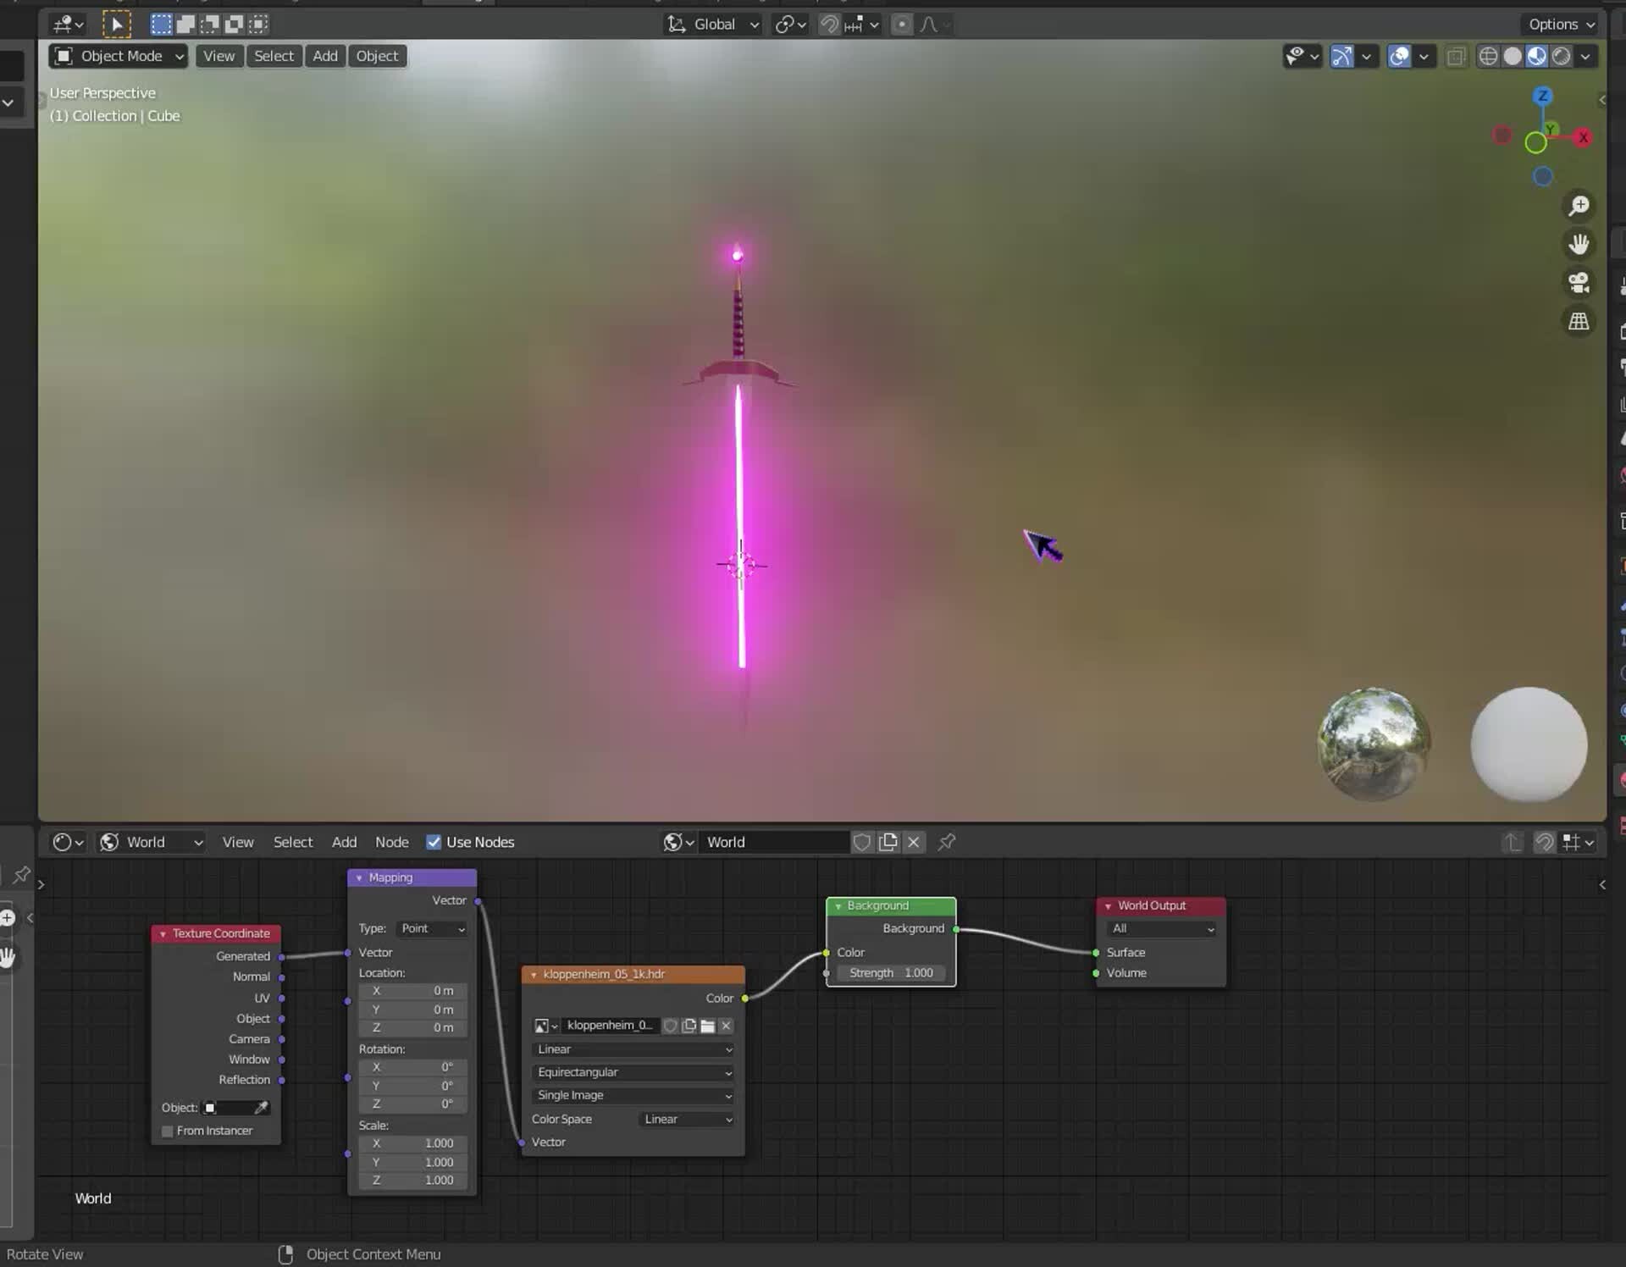Open the Node menu in shader editor
This screenshot has height=1267, width=1626.
coord(391,842)
